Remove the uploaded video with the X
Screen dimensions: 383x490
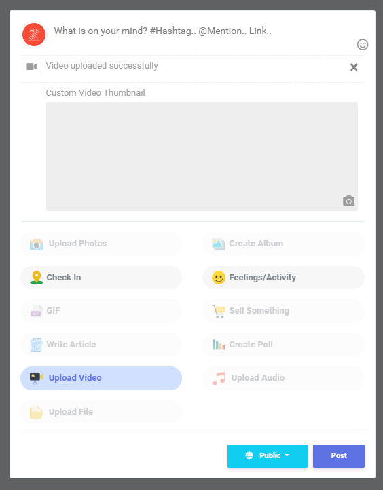click(354, 67)
